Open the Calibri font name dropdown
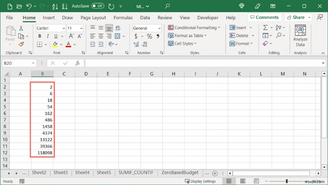The image size is (328, 185). coord(64,28)
